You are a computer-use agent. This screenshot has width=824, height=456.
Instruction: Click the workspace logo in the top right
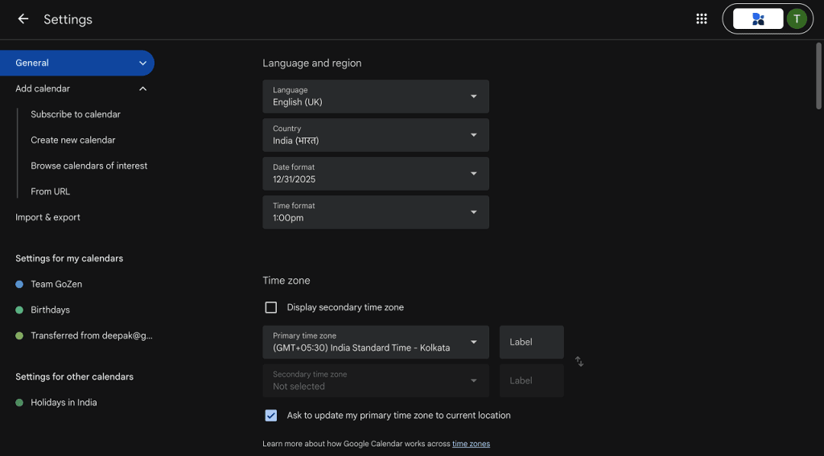coord(758,19)
